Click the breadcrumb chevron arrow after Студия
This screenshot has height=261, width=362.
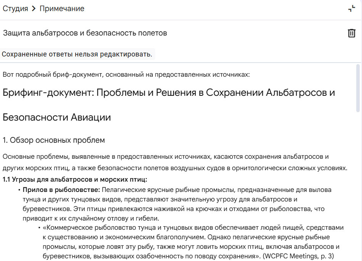pos(34,8)
